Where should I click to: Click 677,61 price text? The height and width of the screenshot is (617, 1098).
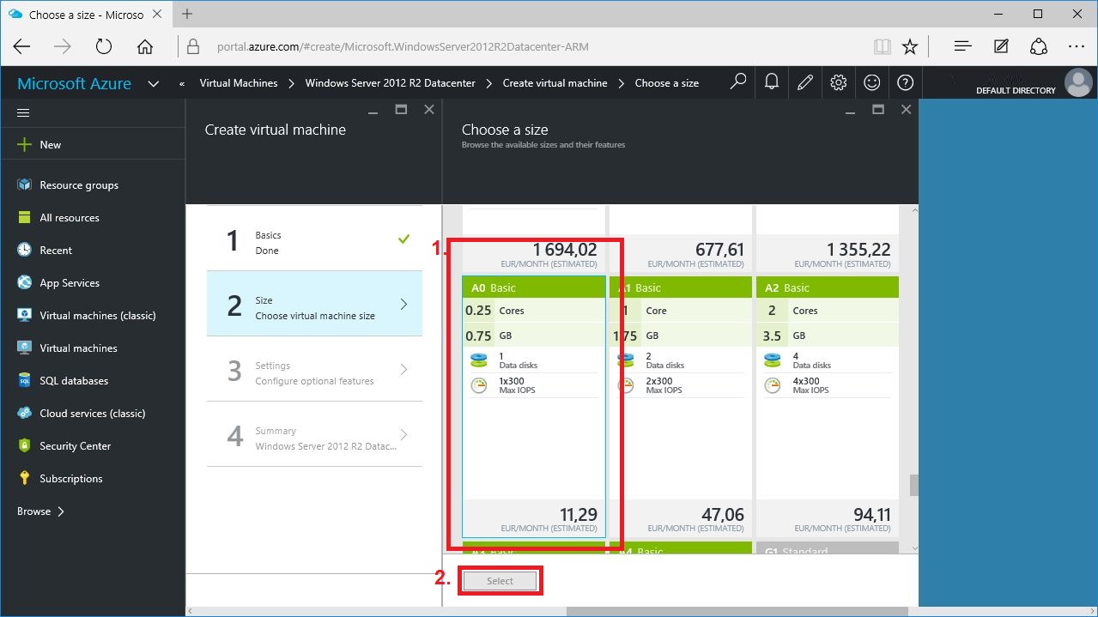tap(719, 250)
